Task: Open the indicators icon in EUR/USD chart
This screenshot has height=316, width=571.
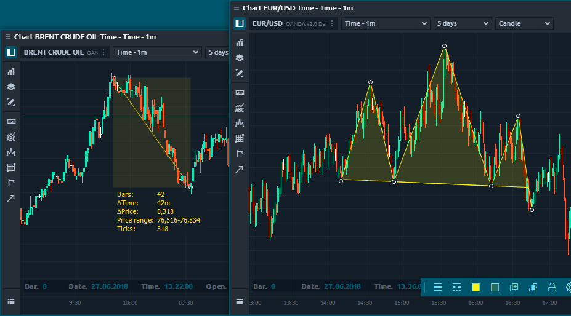Action: (x=240, y=42)
